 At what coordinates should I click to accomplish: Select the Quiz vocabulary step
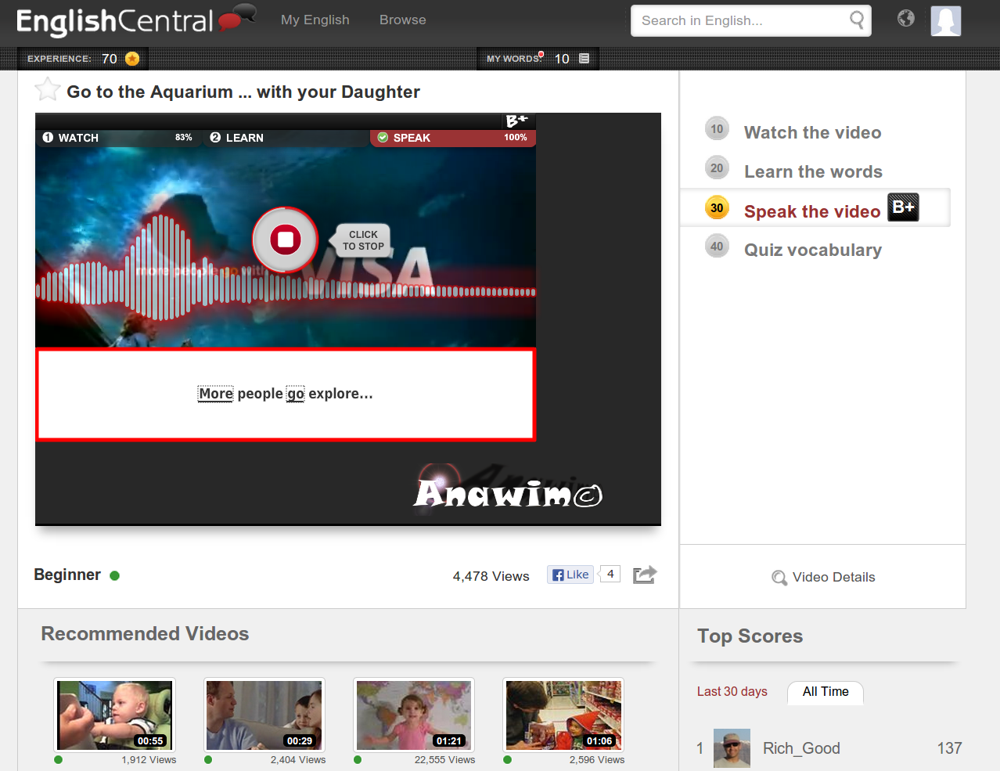(812, 249)
